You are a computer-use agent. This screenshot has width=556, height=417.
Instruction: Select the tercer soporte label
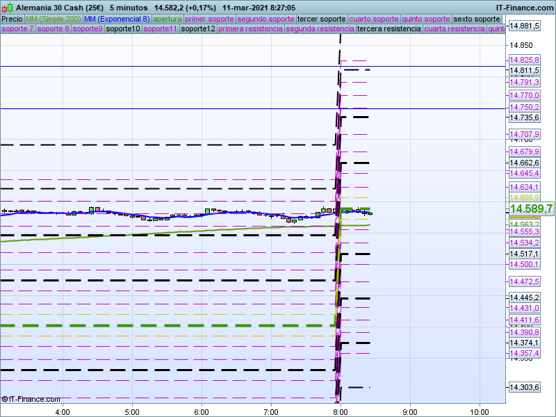point(320,19)
